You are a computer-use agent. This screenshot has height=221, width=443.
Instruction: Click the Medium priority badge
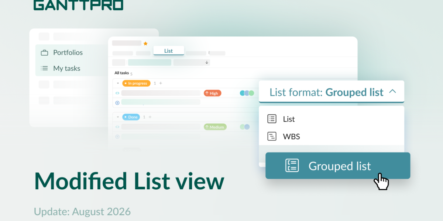point(215,127)
